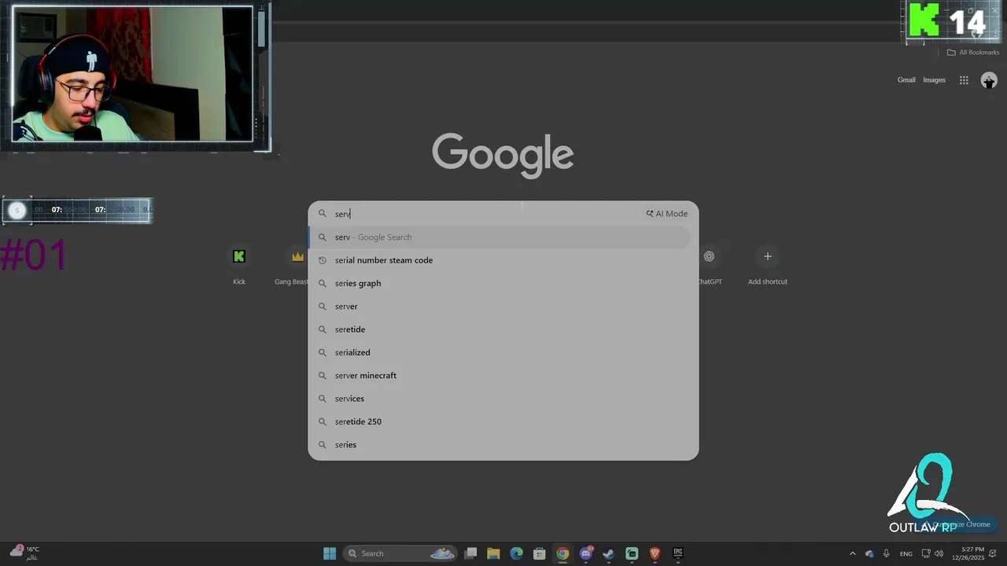
Task: Pick the 'serialized' suggestion
Action: tap(499, 352)
